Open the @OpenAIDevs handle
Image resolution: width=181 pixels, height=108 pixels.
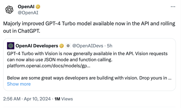[x=88, y=46]
